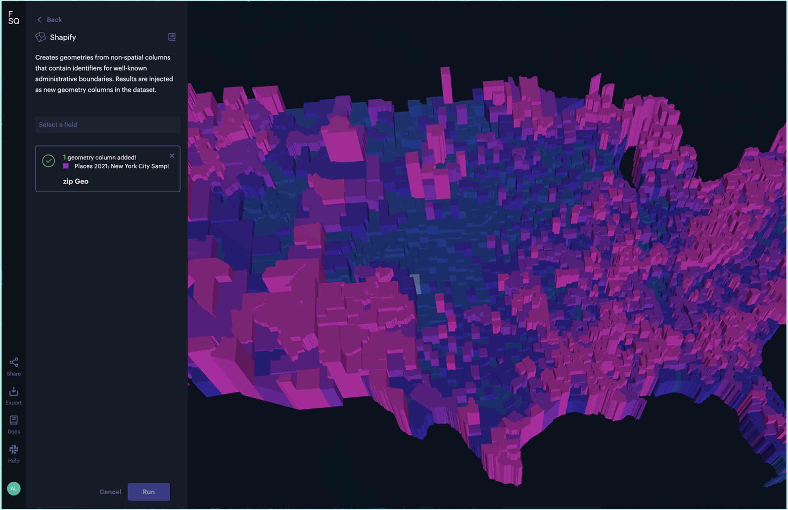
Task: Click the Shapify title text
Action: coord(63,37)
